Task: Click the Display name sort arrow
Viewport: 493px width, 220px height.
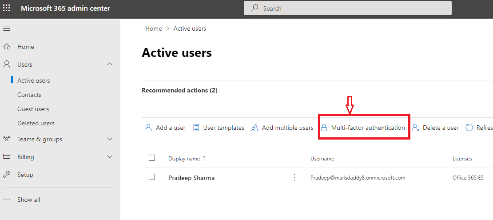Action: [x=204, y=159]
